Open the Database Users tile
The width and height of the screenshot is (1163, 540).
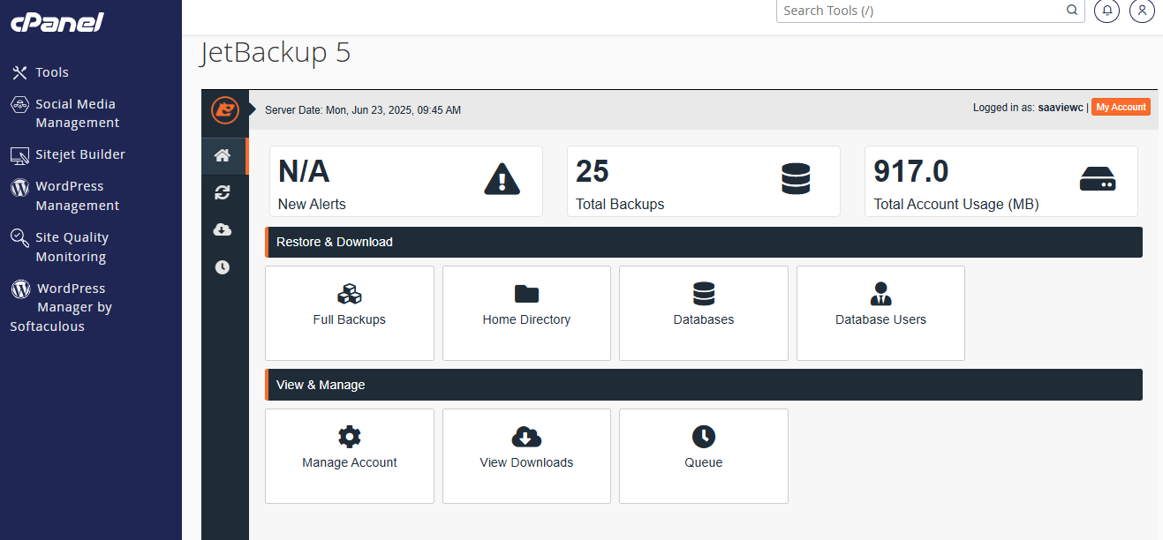880,313
